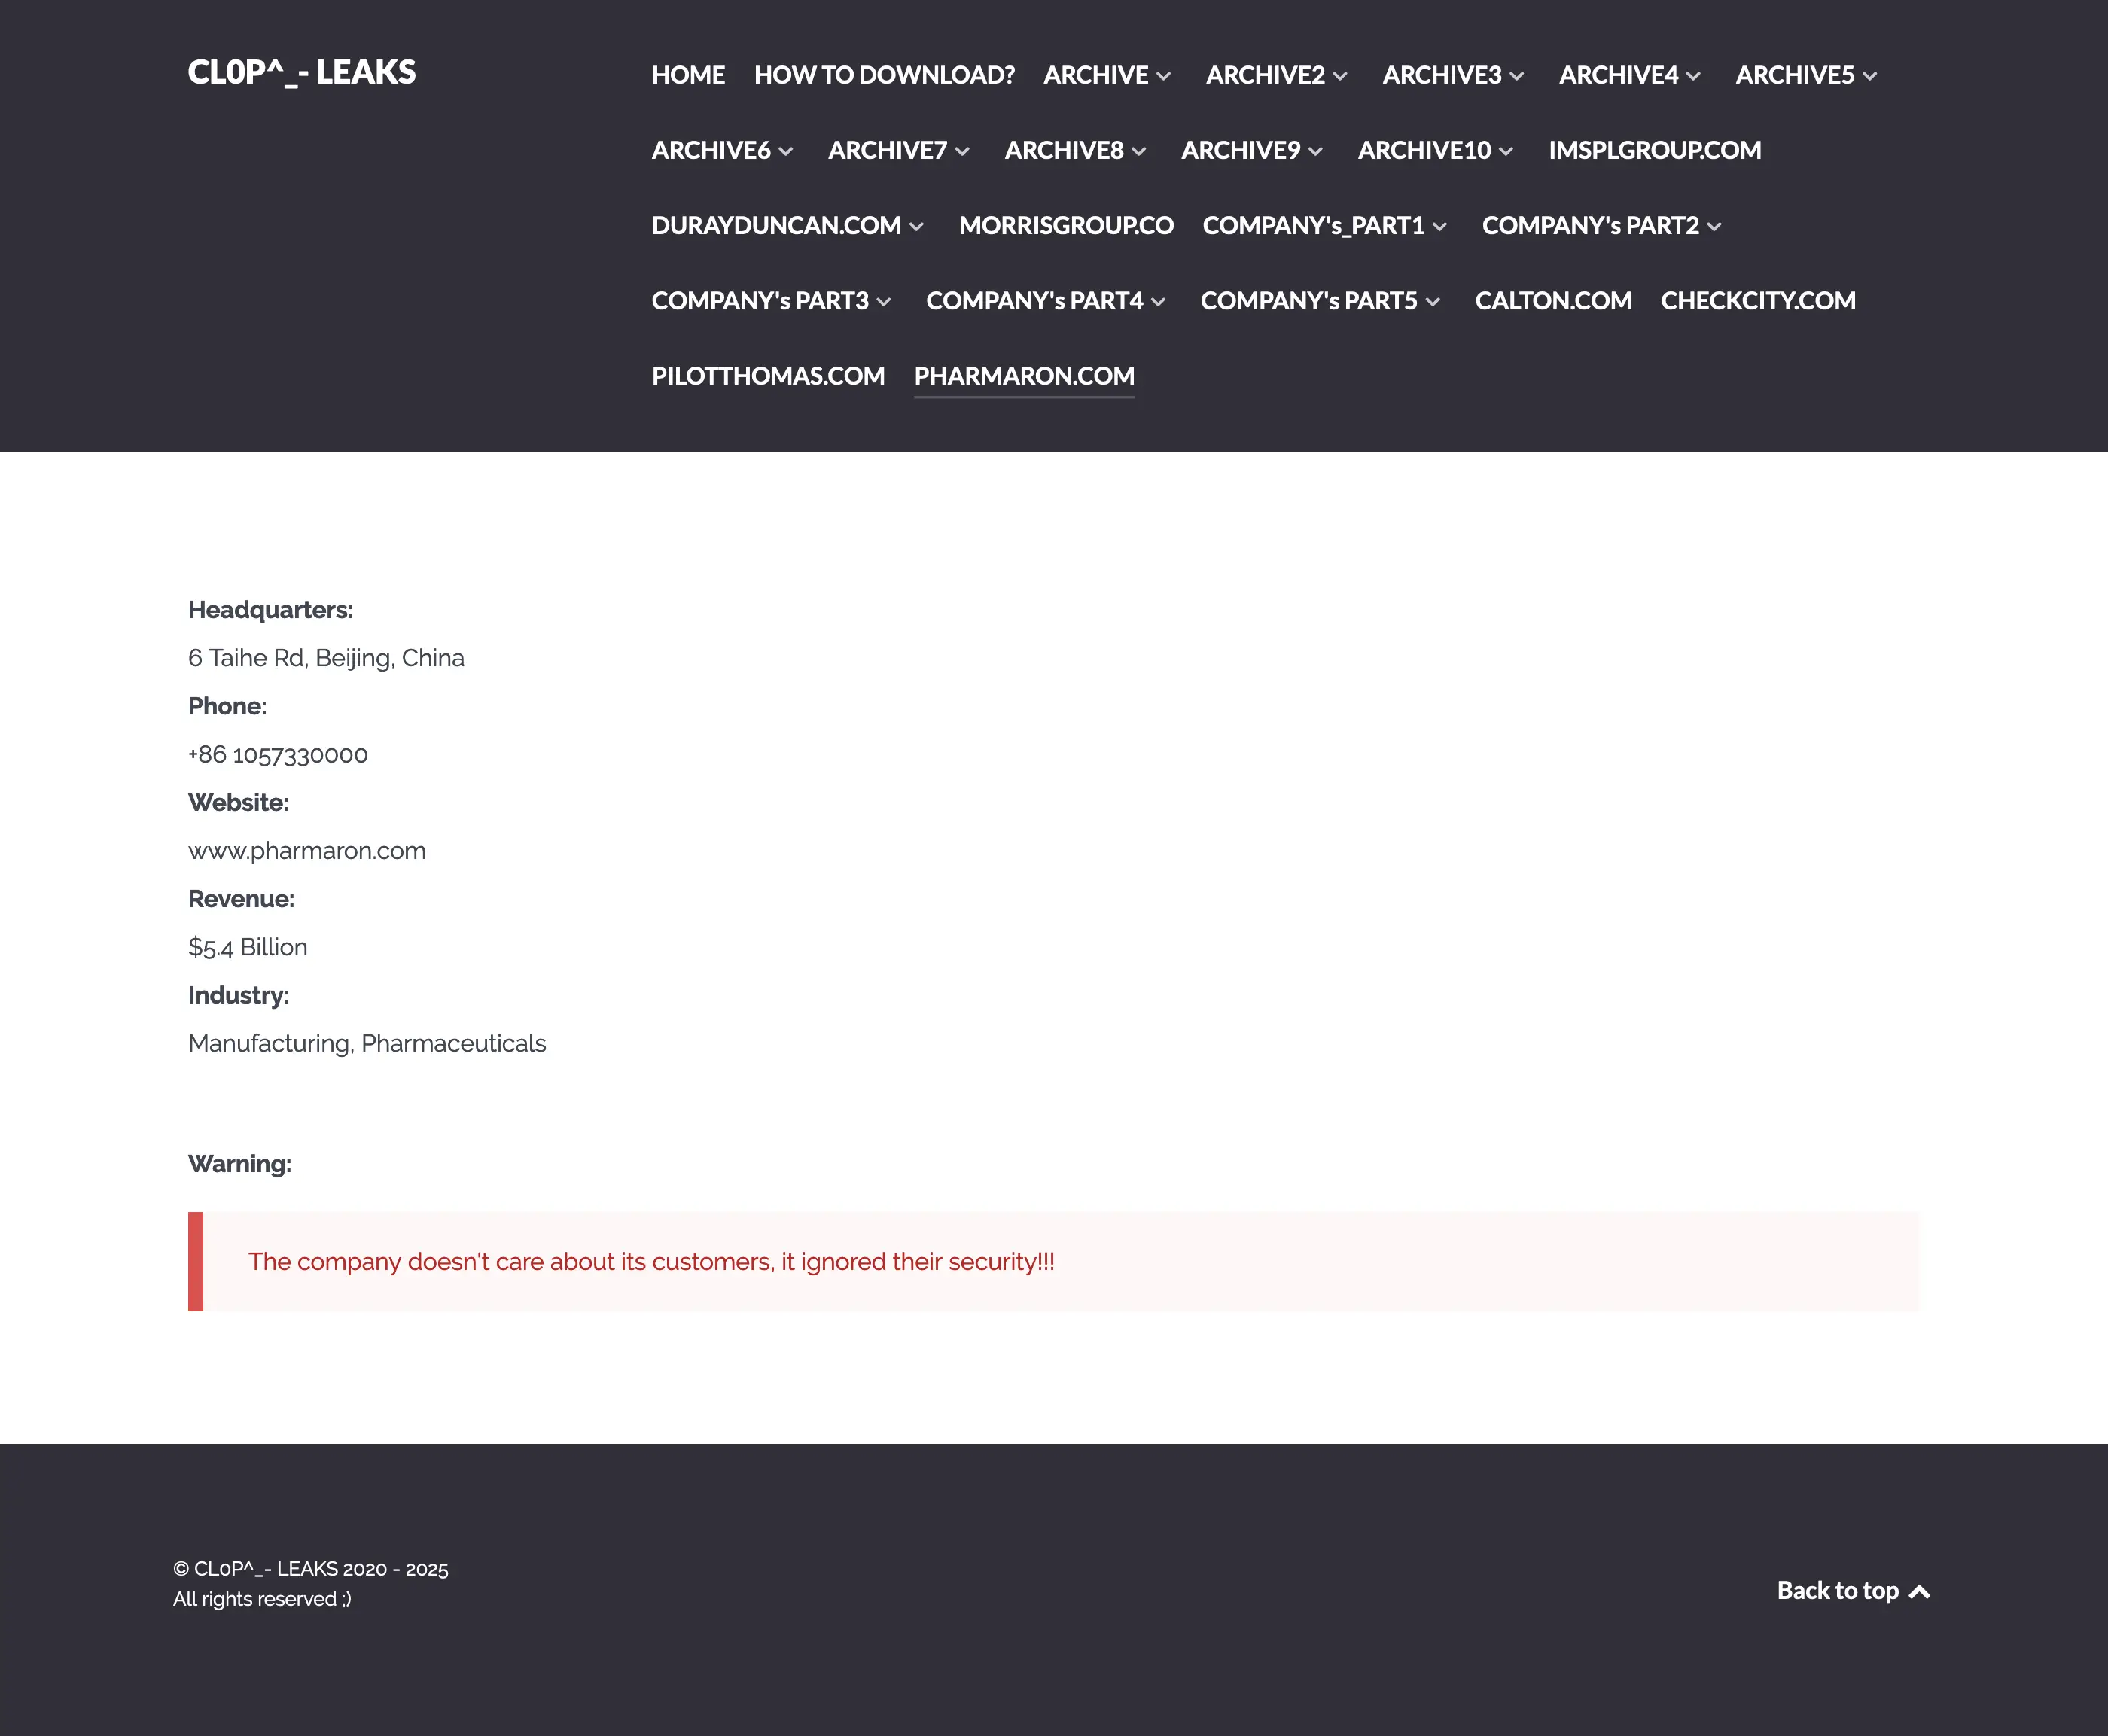Open the HOME menu item

[688, 75]
